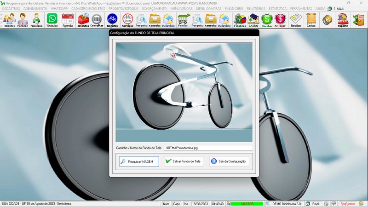The width and height of the screenshot is (368, 207).
Task: Click the 19/08/2023 date in status bar
Action: tap(200, 204)
